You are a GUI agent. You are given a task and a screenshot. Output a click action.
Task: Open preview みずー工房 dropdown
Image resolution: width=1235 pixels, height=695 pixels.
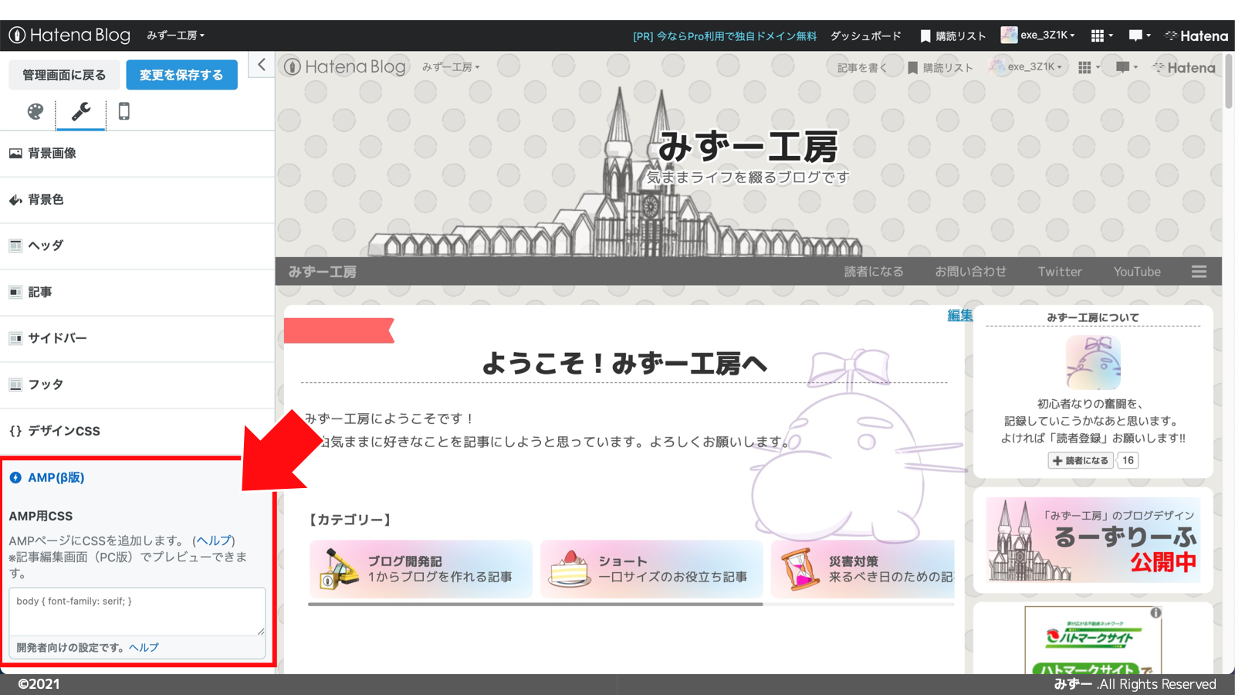[x=451, y=67]
